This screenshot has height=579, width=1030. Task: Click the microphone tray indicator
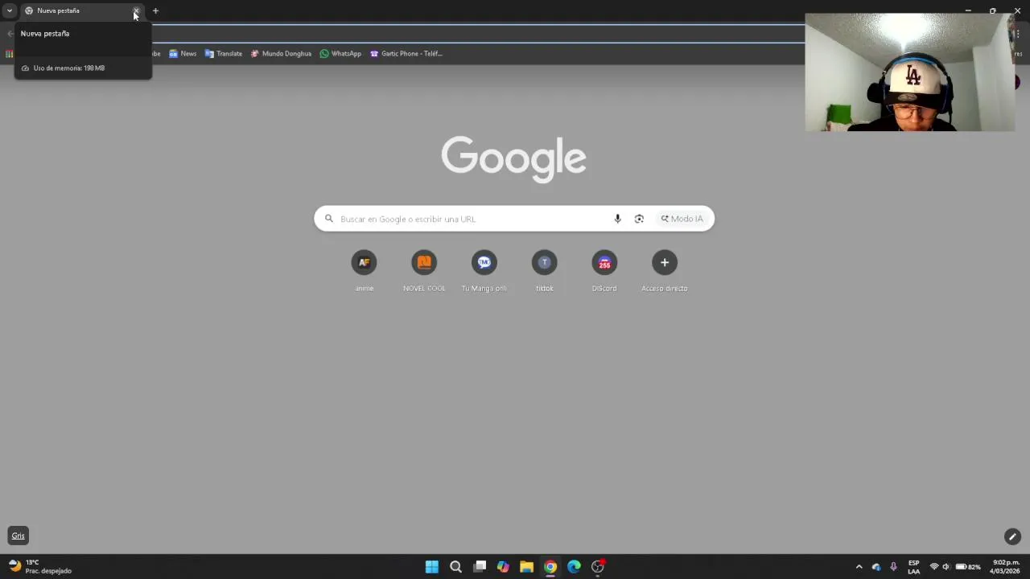click(893, 567)
